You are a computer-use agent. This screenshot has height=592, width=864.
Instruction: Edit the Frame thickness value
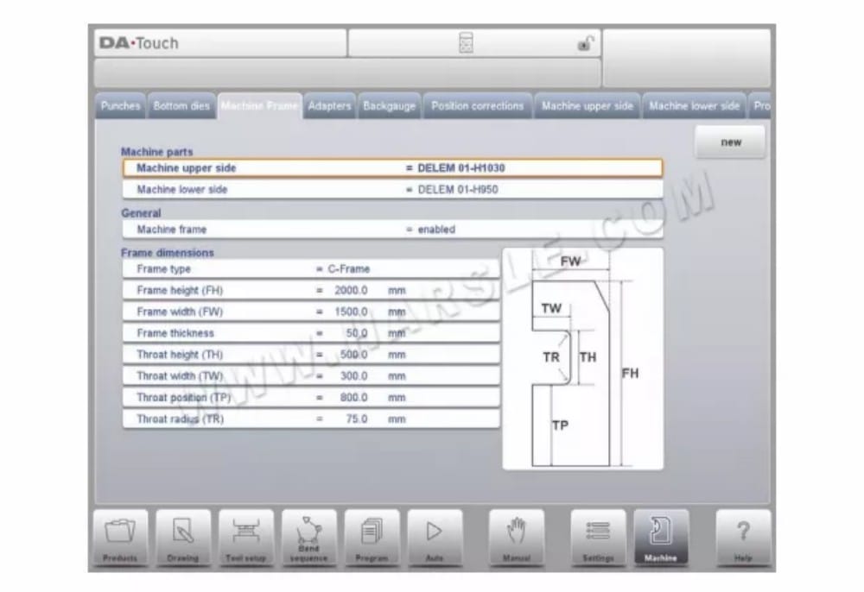click(311, 333)
